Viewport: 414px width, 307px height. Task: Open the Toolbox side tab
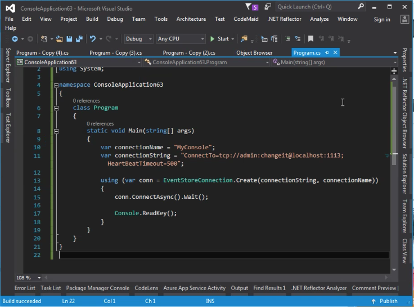click(x=8, y=97)
